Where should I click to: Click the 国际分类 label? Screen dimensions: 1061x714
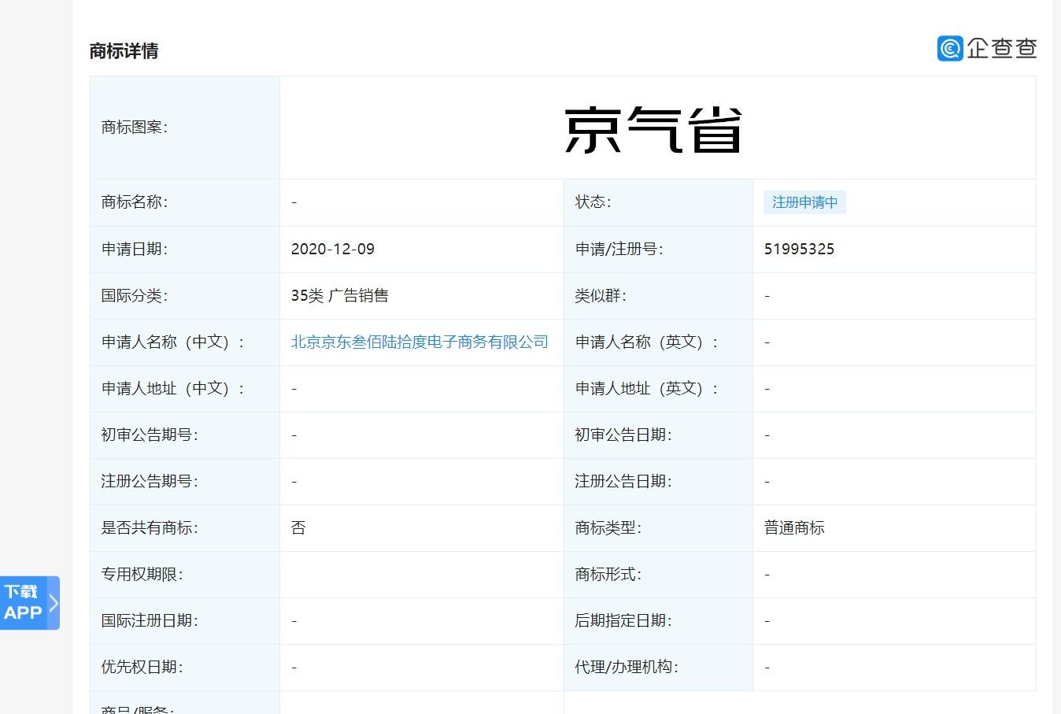(x=134, y=296)
